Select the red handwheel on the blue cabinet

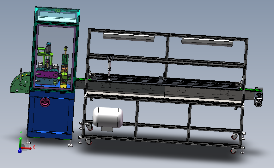pyautogui.click(x=45, y=102)
